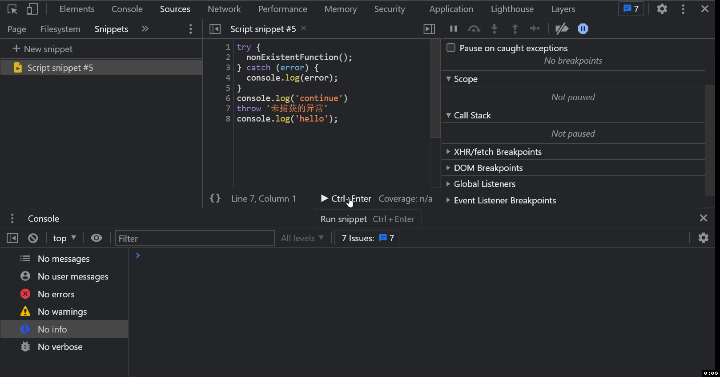
Task: Show more Sources navigator tabs chevron
Action: click(145, 29)
